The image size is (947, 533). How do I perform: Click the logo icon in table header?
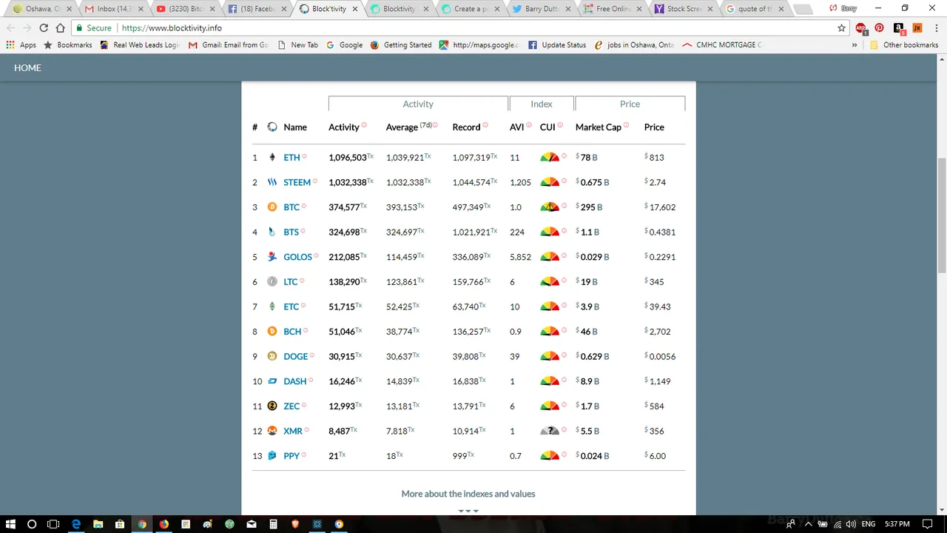click(x=272, y=127)
